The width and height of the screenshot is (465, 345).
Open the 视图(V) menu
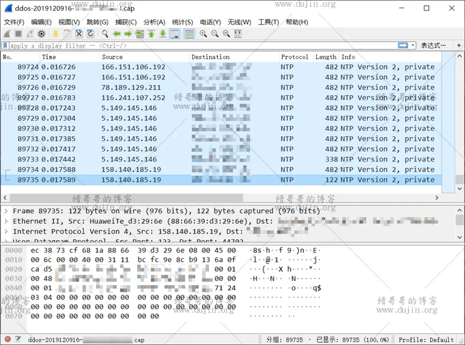(69, 22)
